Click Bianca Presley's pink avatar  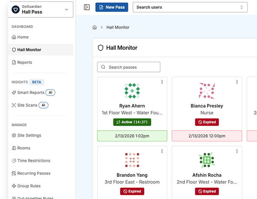[x=207, y=91]
